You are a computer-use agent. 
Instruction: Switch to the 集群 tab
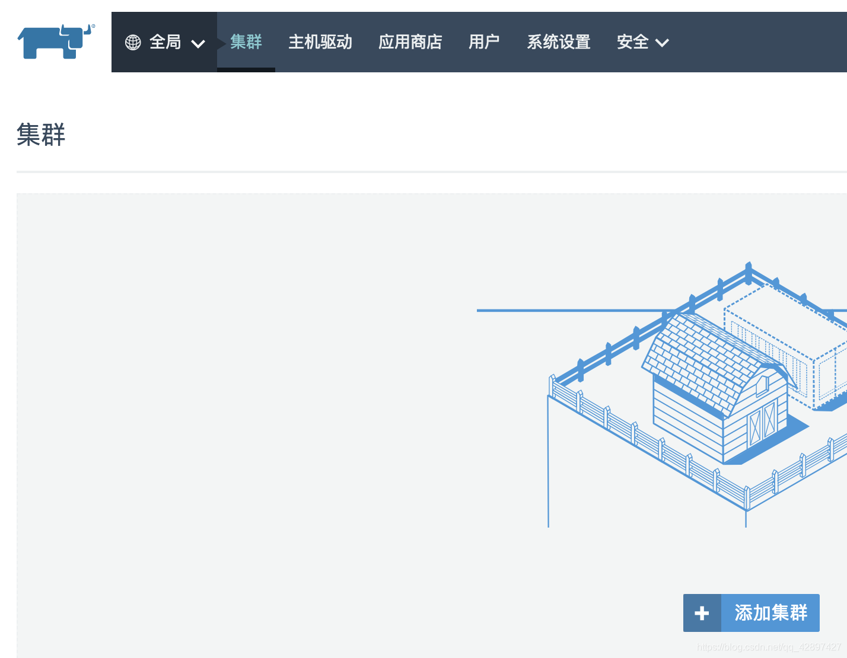246,42
